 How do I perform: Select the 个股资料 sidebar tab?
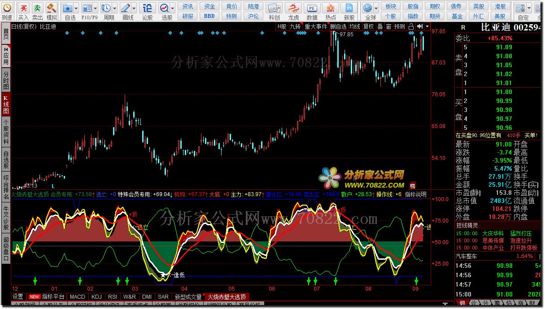tap(5, 132)
